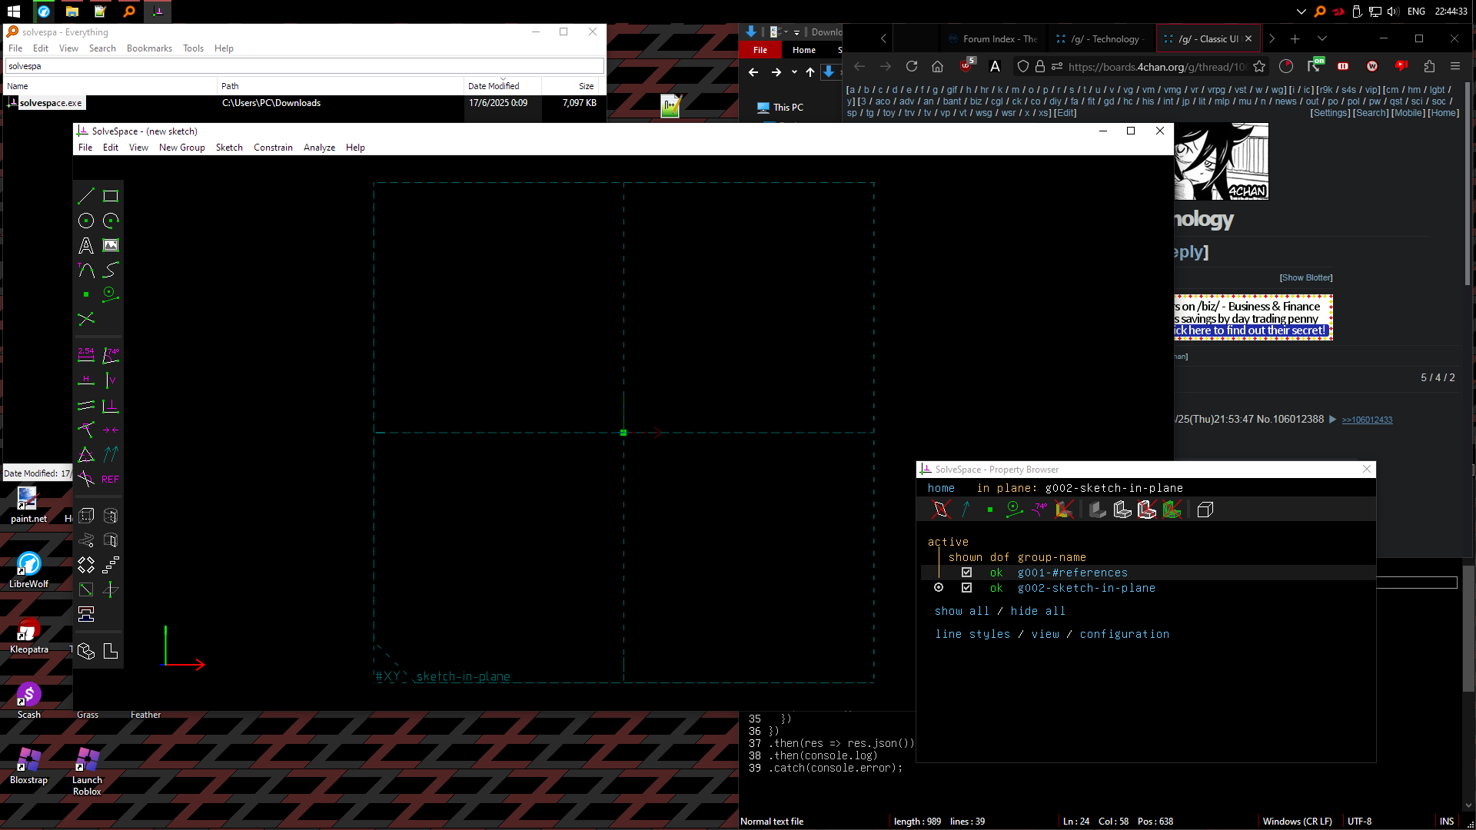Create a new extrude group

86,516
